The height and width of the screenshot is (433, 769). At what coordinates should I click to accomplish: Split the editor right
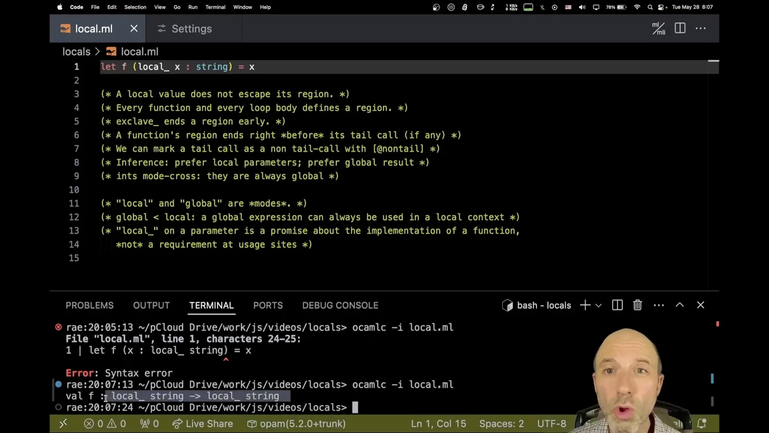click(x=680, y=28)
